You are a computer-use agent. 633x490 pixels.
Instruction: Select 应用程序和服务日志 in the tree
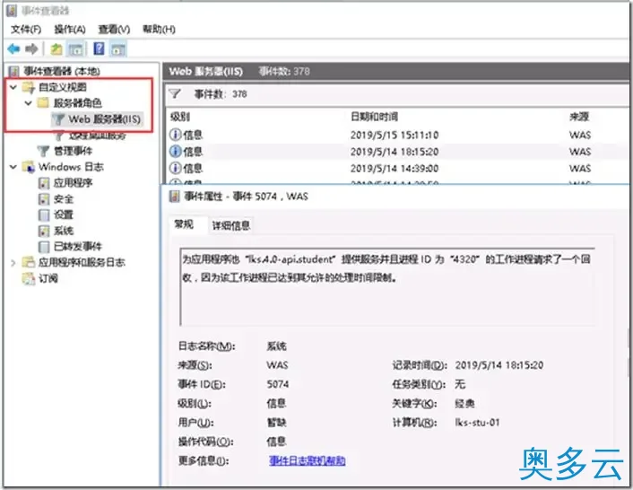pyautogui.click(x=82, y=263)
